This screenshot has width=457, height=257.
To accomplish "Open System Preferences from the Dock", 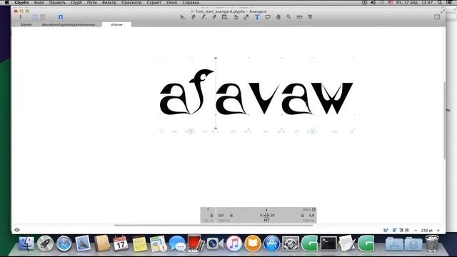I will [291, 243].
